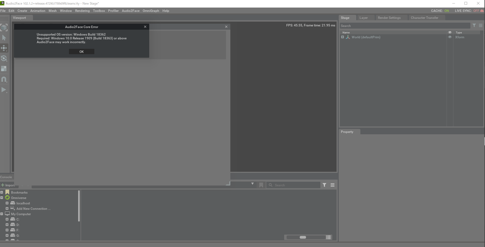Close the Audio2Face Core Error dialog
485x247 pixels.
click(x=145, y=27)
